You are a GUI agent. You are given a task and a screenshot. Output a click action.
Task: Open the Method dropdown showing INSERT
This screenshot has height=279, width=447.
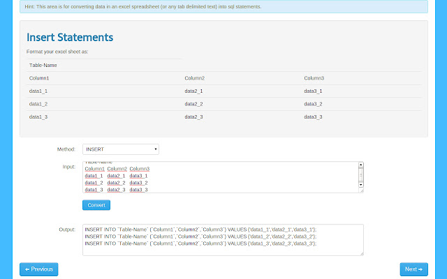click(120, 149)
